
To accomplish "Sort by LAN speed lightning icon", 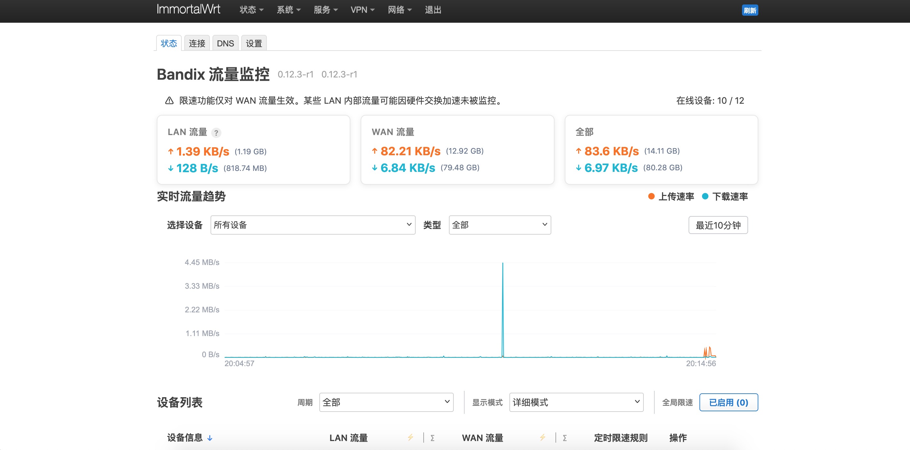I will coord(410,438).
